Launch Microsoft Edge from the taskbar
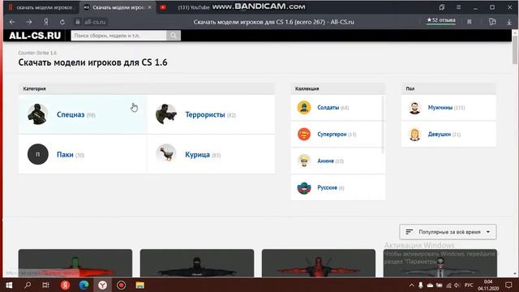The image size is (519, 292). click(84, 285)
